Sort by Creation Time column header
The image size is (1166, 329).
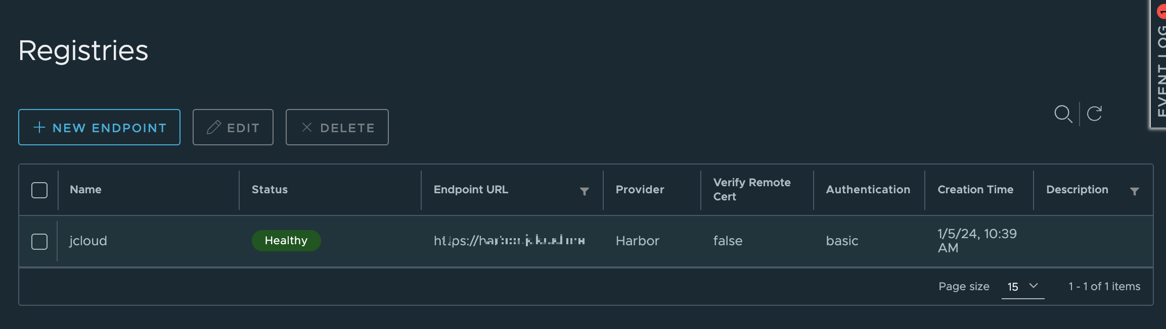coord(975,190)
